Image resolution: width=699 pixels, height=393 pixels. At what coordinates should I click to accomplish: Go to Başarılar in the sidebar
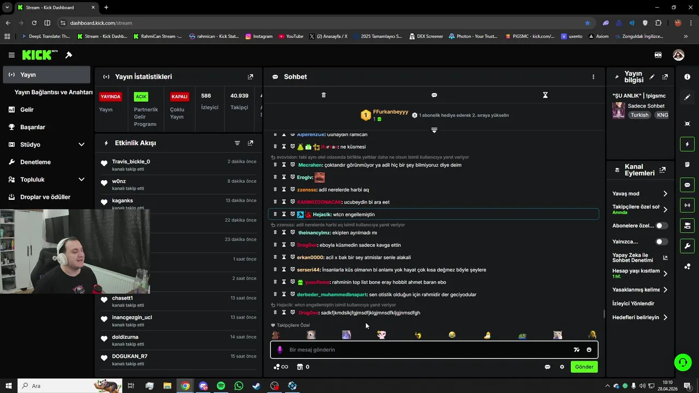coord(46,127)
